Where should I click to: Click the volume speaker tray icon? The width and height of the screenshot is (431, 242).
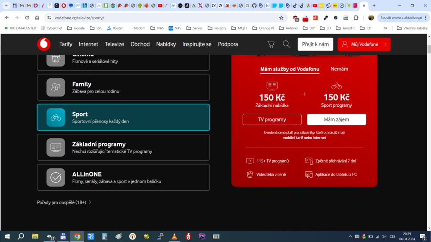[x=384, y=236]
